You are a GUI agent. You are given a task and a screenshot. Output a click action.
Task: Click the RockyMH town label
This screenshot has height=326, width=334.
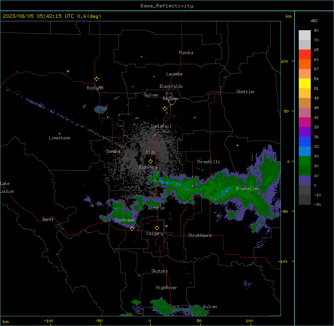click(x=95, y=88)
